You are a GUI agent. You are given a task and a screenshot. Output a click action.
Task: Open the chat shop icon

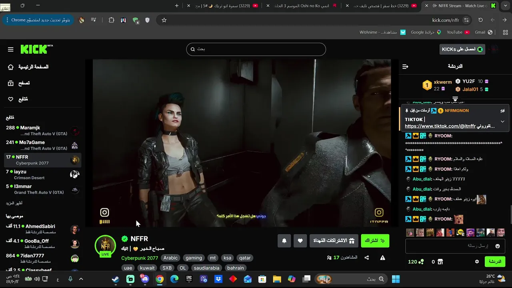[440, 262]
